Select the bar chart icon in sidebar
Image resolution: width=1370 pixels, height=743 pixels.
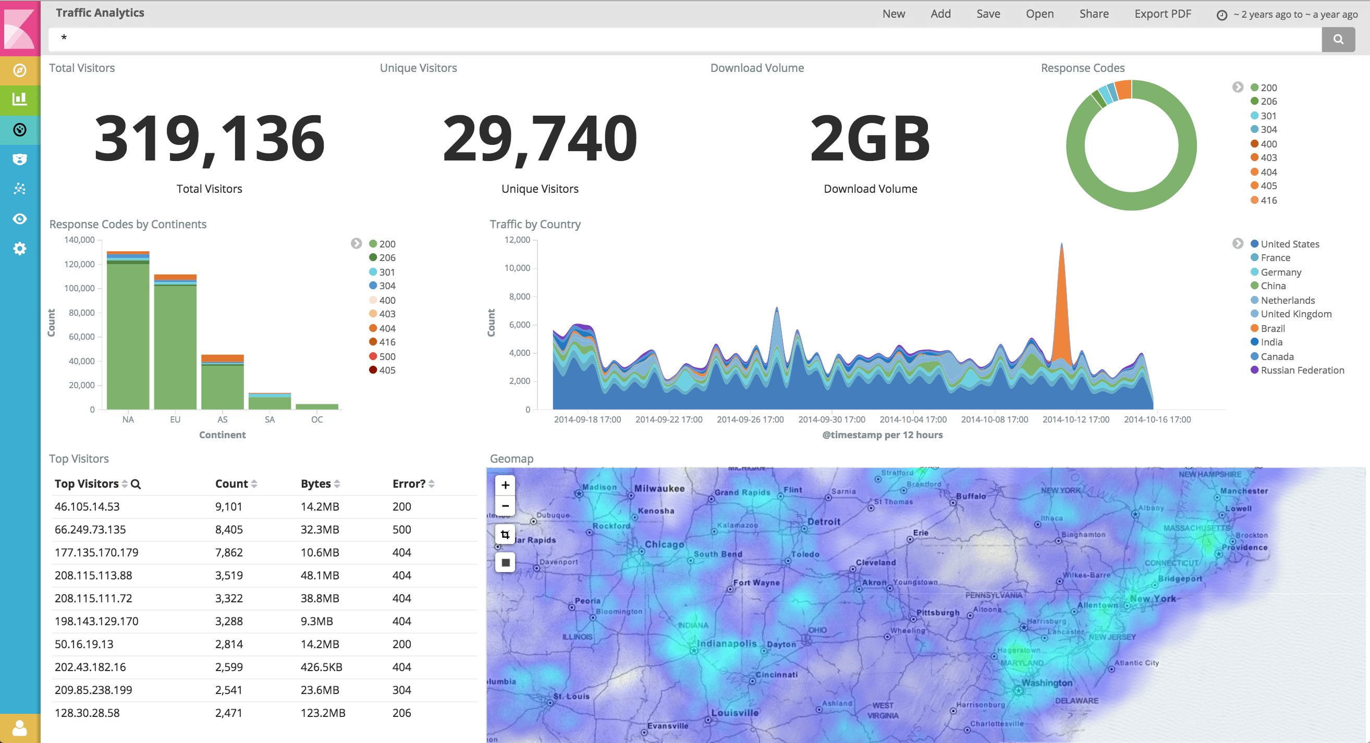[x=20, y=99]
